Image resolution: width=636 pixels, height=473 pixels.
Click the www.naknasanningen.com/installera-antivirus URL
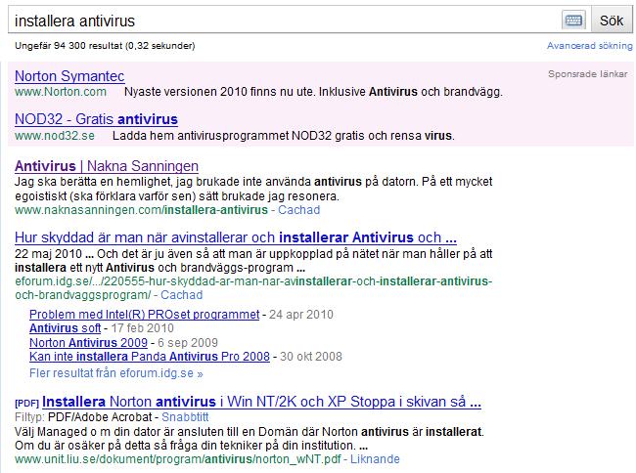click(x=141, y=210)
